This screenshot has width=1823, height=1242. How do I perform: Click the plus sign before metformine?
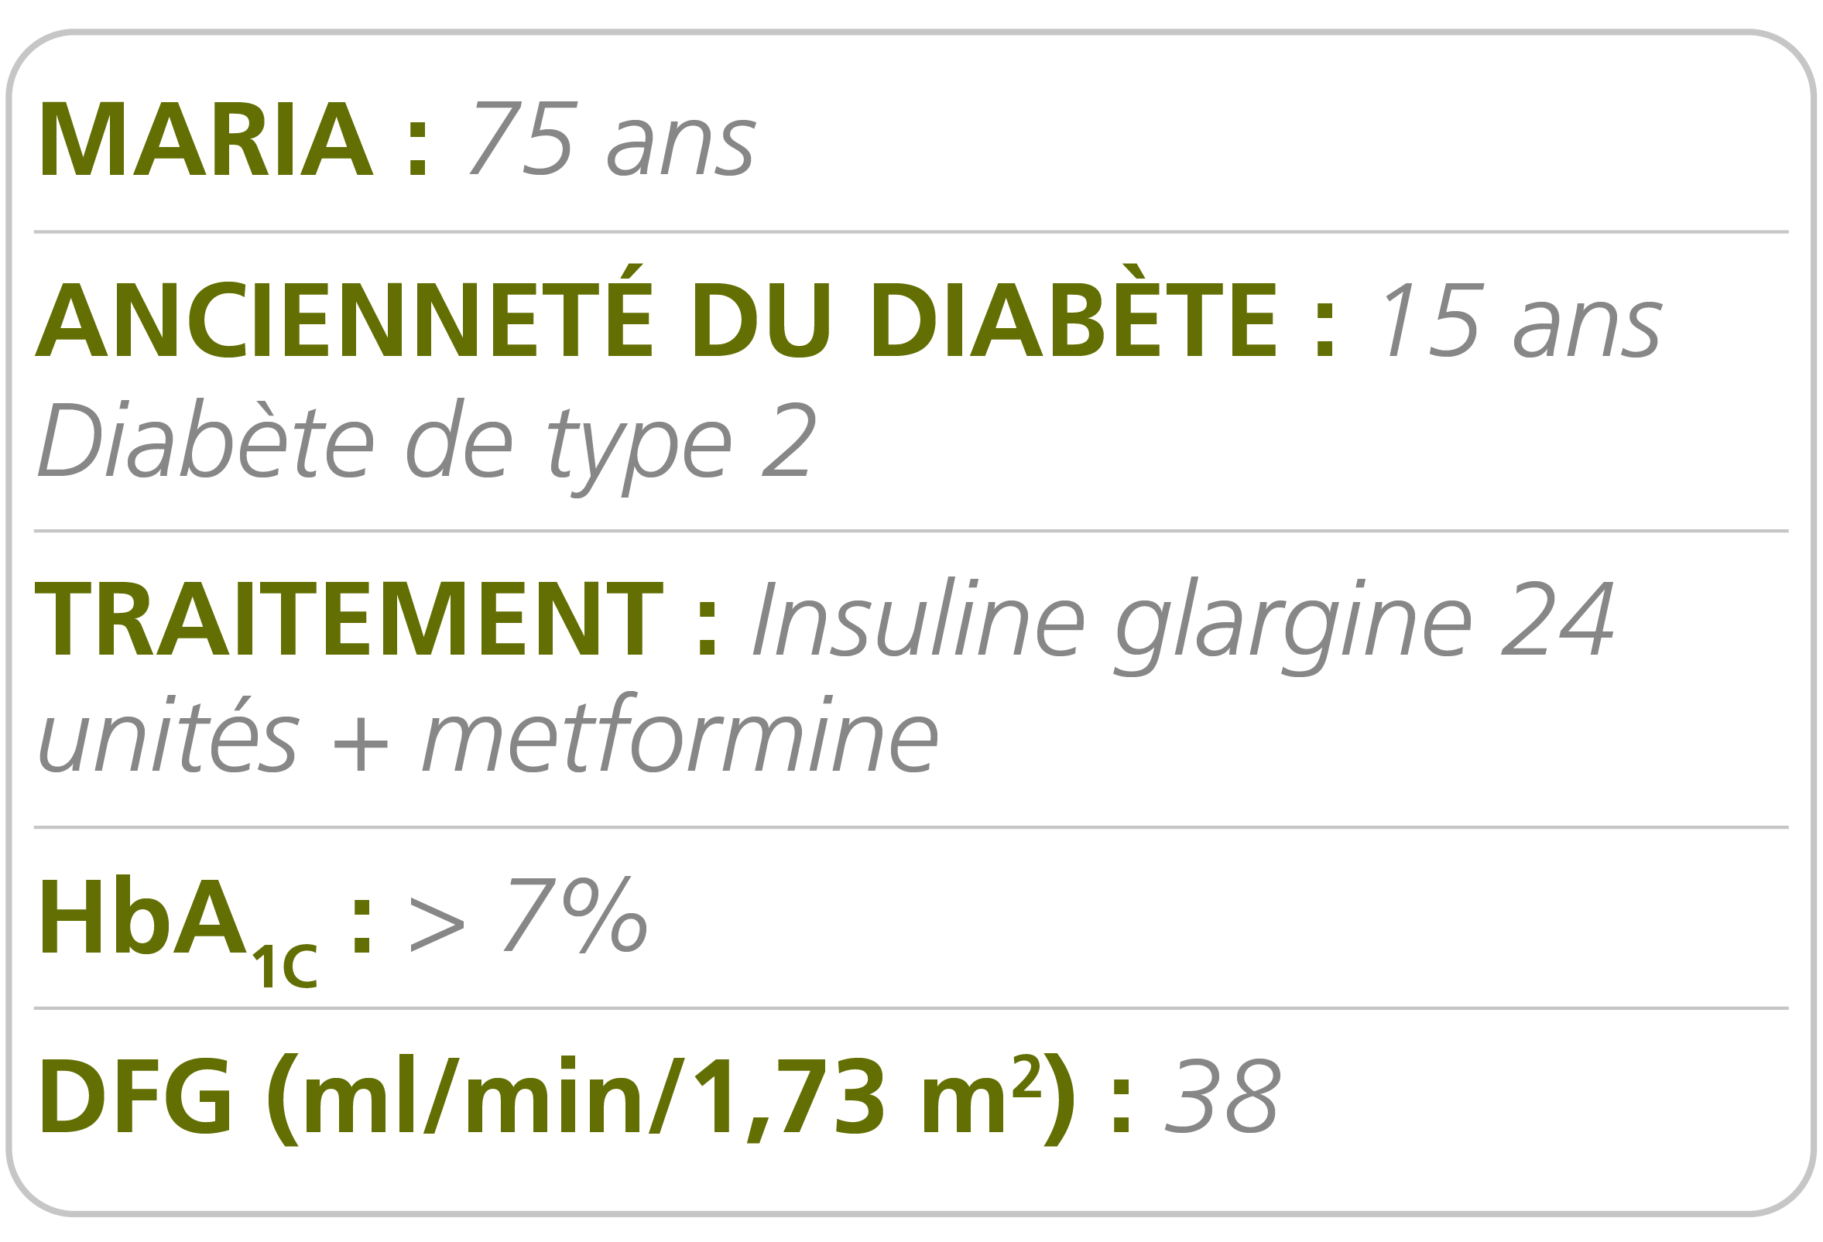pos(360,743)
